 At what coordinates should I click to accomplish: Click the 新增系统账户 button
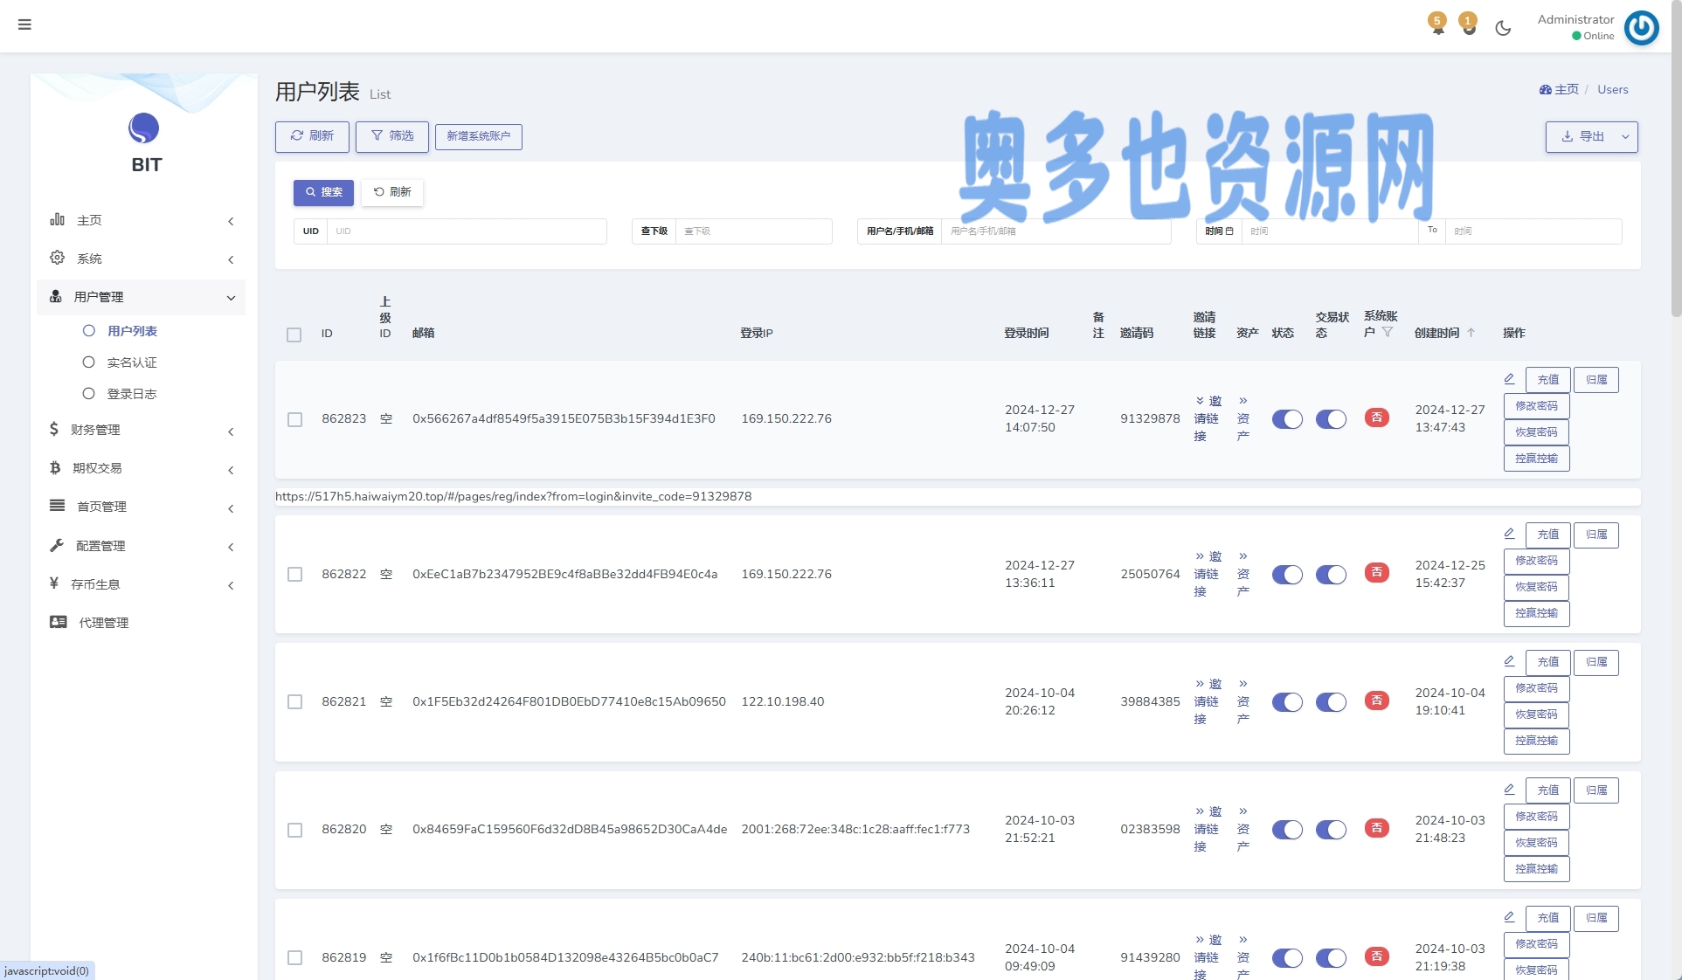click(478, 136)
